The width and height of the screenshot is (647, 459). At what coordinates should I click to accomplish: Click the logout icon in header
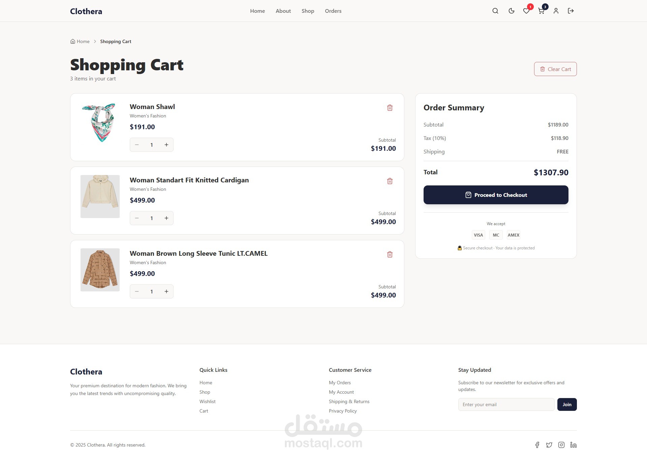click(571, 11)
